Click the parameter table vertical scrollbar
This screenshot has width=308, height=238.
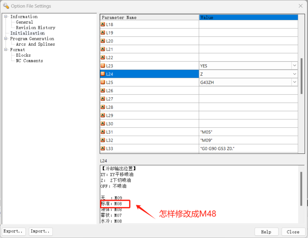click(x=301, y=75)
